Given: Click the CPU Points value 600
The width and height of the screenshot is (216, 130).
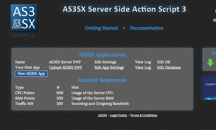Looking at the screenshot, I should (x=60, y=93).
